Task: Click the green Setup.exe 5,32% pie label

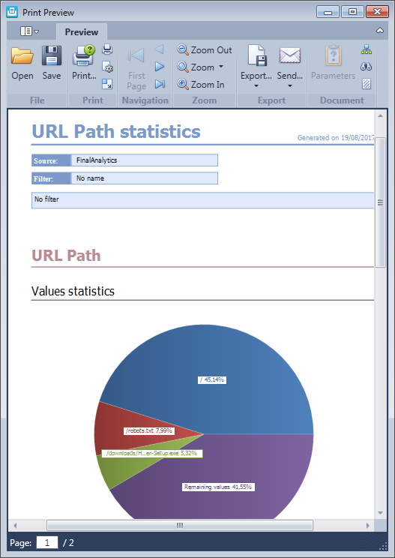Action: (x=152, y=453)
